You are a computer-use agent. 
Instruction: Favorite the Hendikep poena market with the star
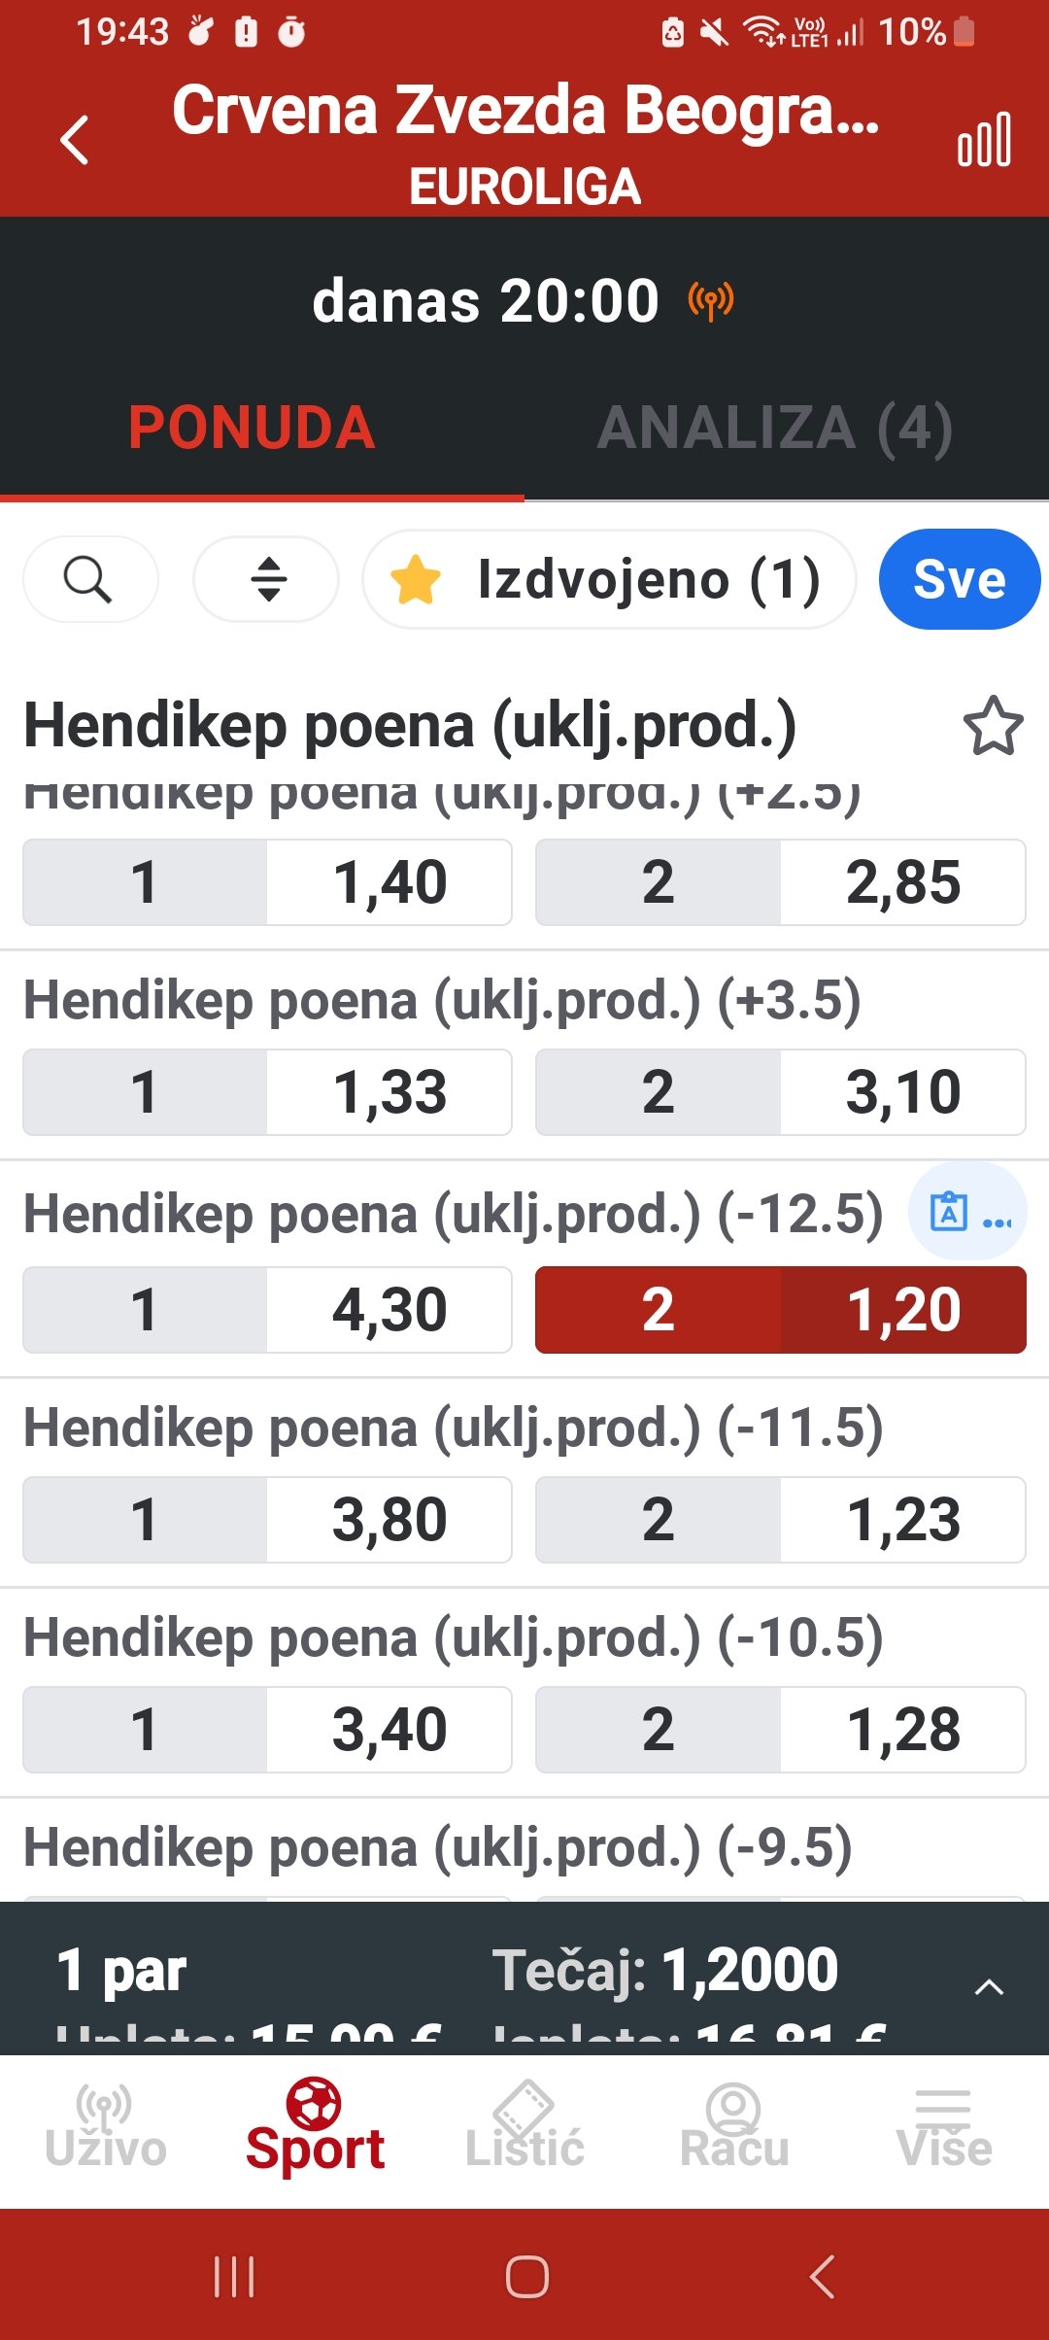993,726
